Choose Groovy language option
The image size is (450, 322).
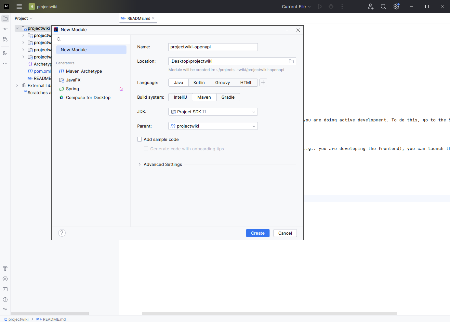tap(222, 82)
